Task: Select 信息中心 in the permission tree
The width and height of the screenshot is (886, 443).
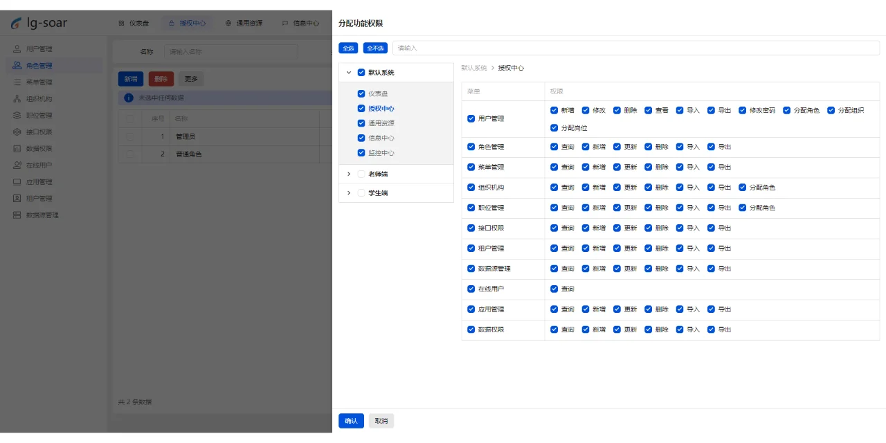Action: [381, 138]
